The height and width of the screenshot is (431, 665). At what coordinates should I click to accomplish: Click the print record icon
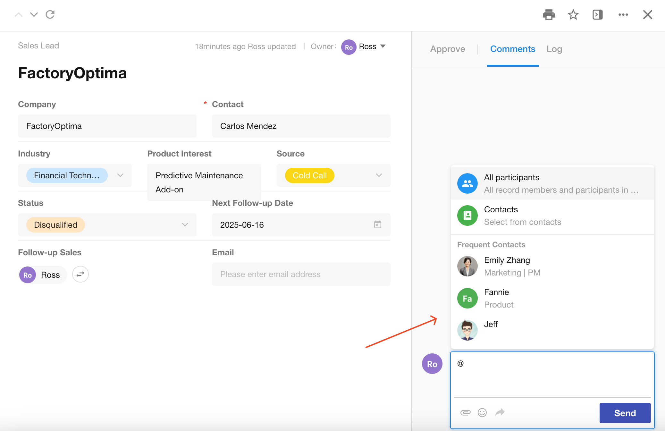pos(549,15)
